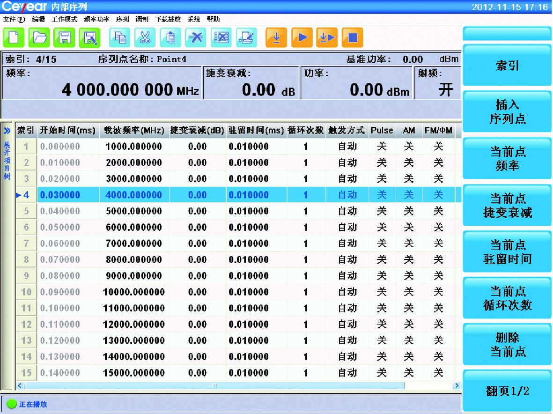The height and width of the screenshot is (414, 553).
Task: Open the 下载播放 menu
Action: tap(168, 19)
